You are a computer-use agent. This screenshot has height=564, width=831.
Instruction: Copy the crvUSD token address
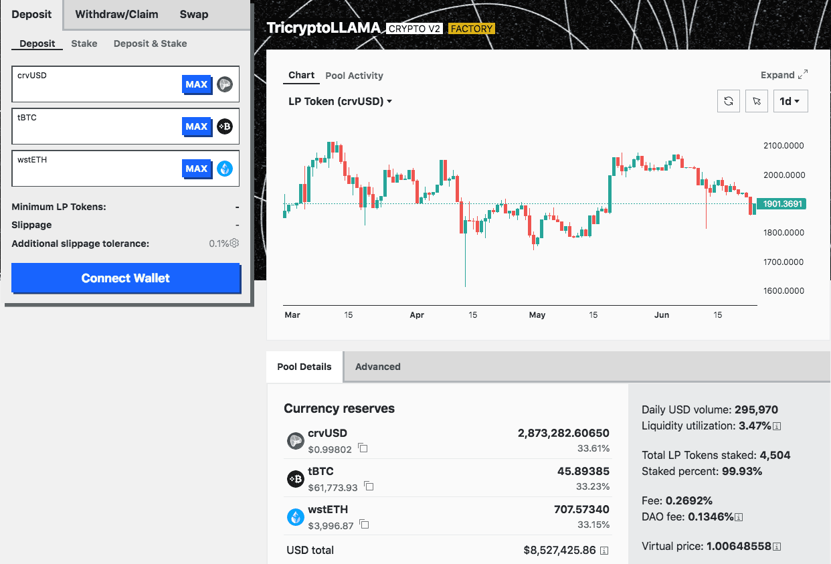pyautogui.click(x=363, y=448)
